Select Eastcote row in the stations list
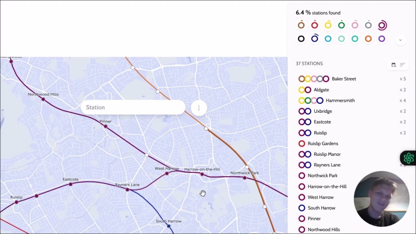The height and width of the screenshot is (234, 416). pyautogui.click(x=352, y=122)
